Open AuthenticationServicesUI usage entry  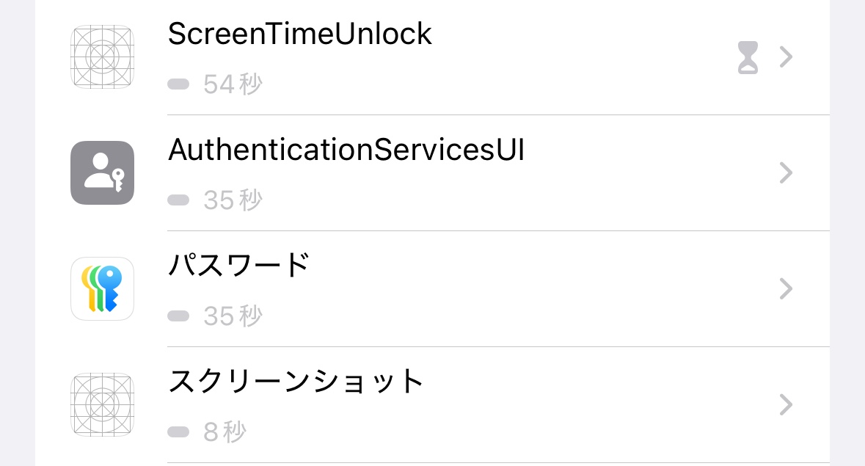[x=346, y=150]
